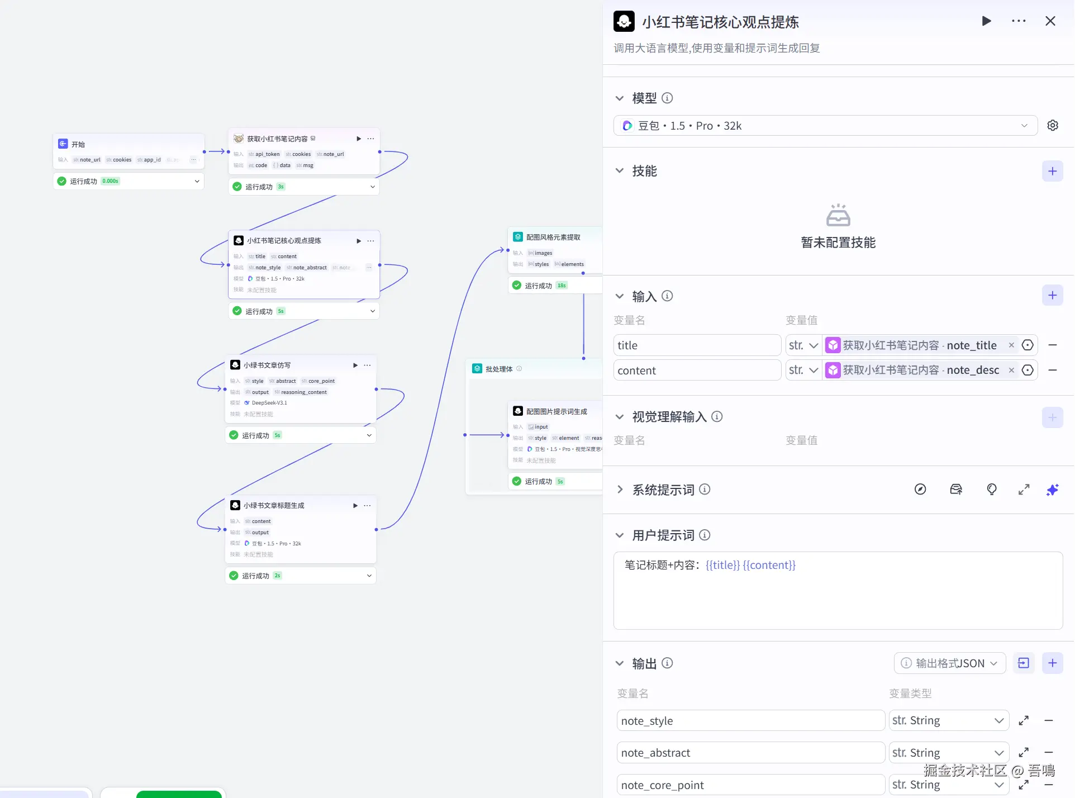1075x798 pixels.
Task: Run the 小红书笔记核心观点提炼 node with play icon
Action: click(986, 21)
